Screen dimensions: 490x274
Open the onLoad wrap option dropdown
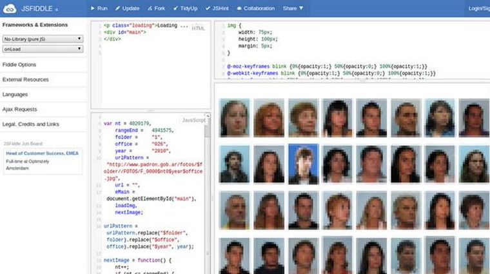point(43,48)
